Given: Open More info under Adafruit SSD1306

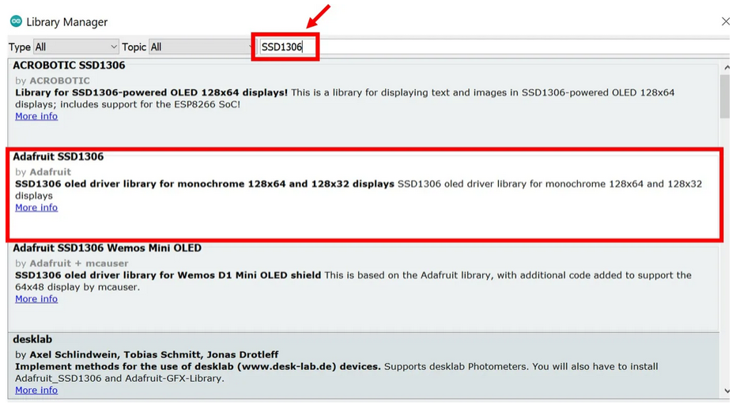Looking at the screenshot, I should point(36,208).
